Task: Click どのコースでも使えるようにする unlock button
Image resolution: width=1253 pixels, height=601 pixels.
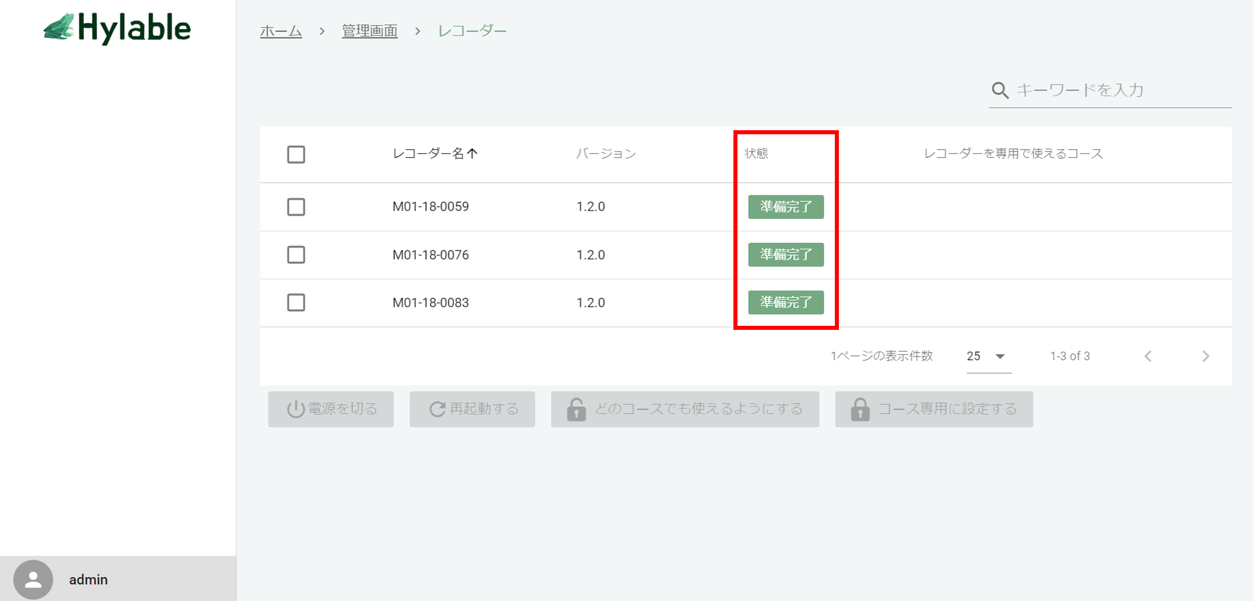Action: pos(684,409)
